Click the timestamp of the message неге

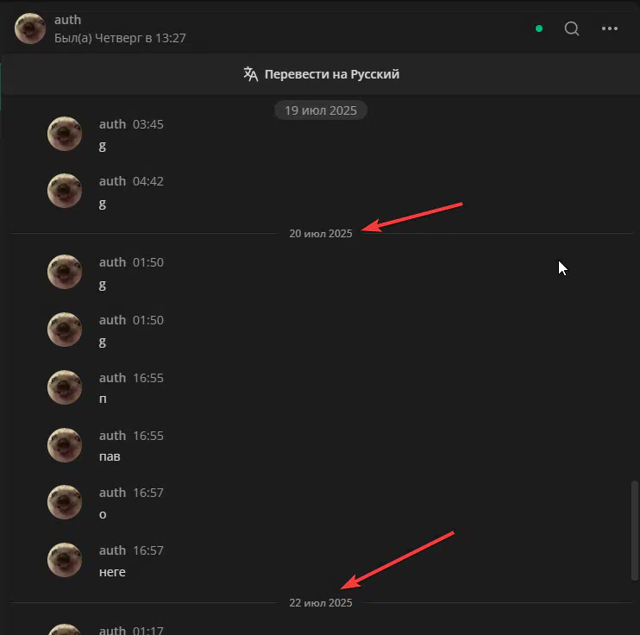pyautogui.click(x=148, y=550)
